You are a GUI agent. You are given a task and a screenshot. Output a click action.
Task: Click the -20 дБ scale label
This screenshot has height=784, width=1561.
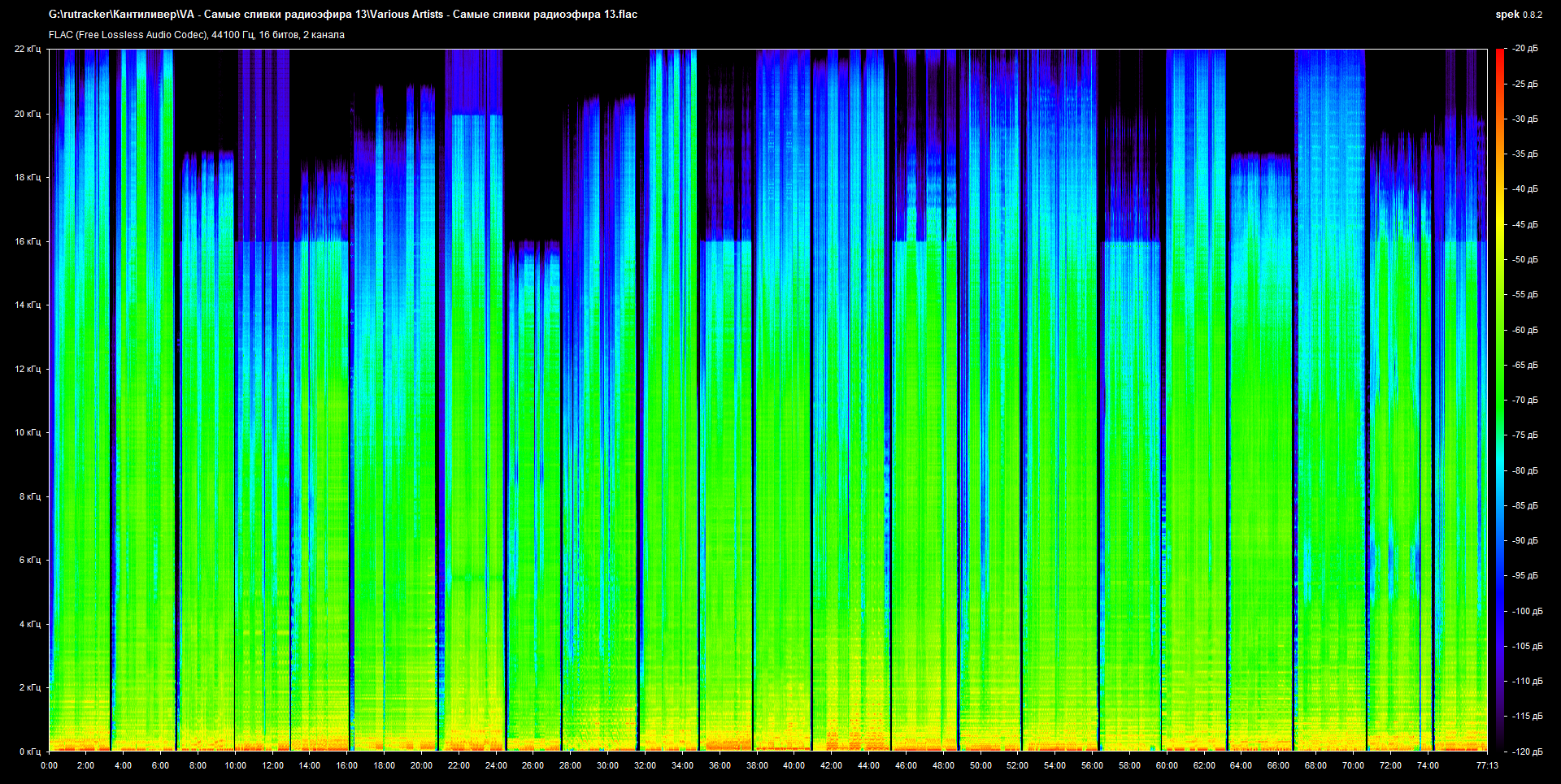(x=1525, y=49)
